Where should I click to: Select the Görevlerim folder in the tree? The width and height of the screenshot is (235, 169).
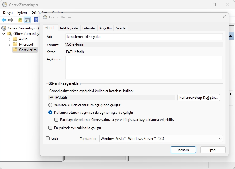click(28, 50)
